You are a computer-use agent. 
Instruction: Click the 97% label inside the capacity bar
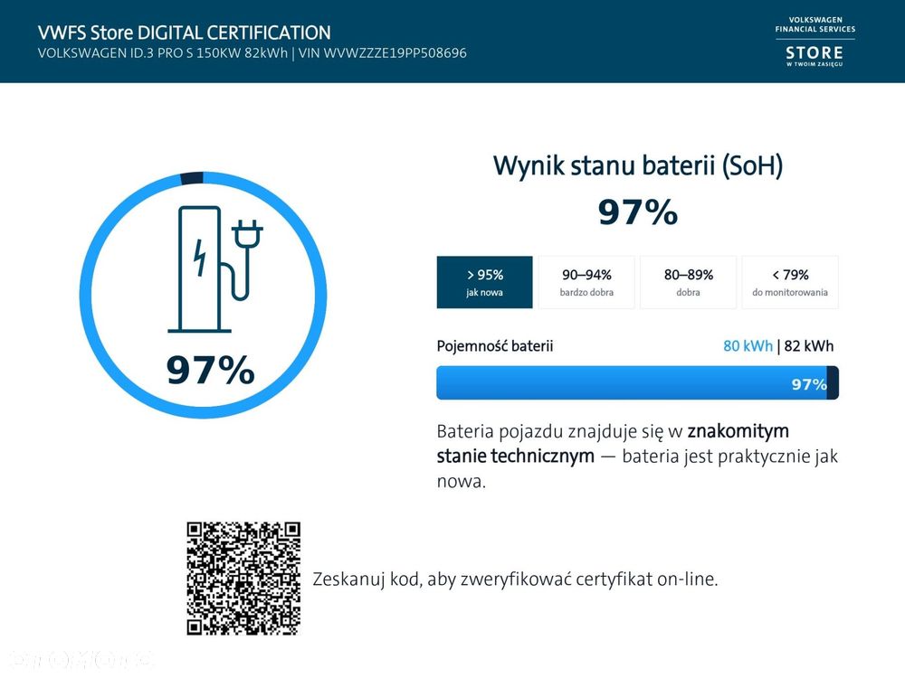pos(808,384)
